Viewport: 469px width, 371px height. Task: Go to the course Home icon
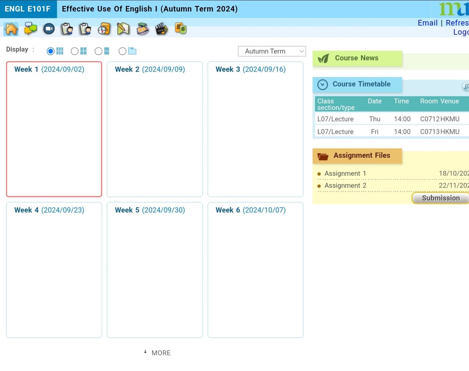(x=11, y=29)
